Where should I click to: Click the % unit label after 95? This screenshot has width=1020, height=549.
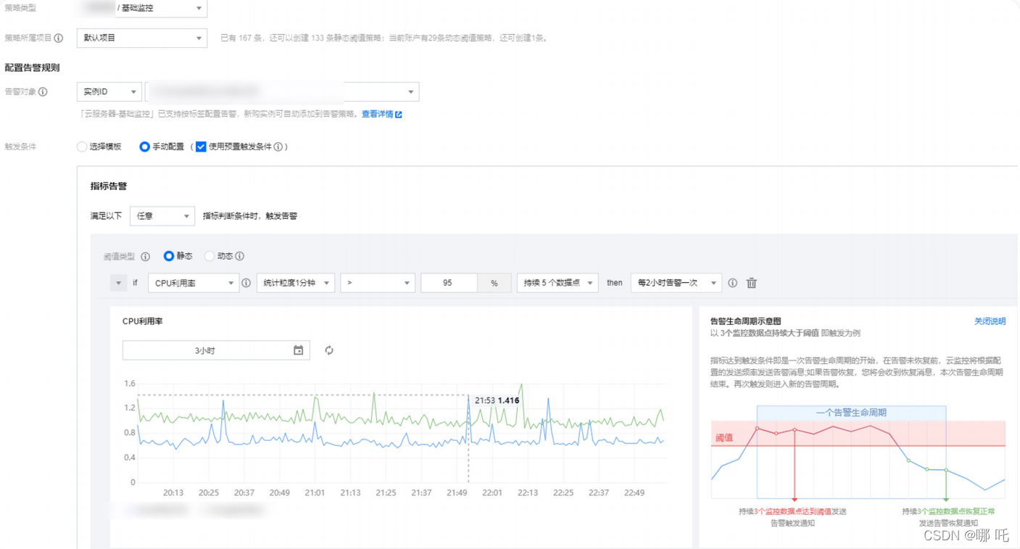coord(494,283)
